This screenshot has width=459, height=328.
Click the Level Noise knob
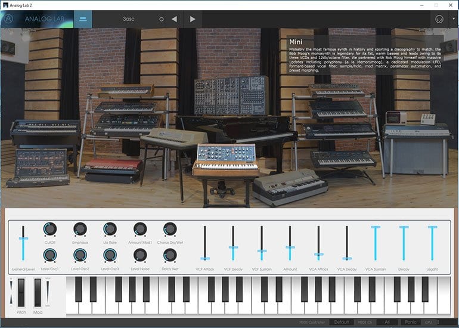pos(140,255)
